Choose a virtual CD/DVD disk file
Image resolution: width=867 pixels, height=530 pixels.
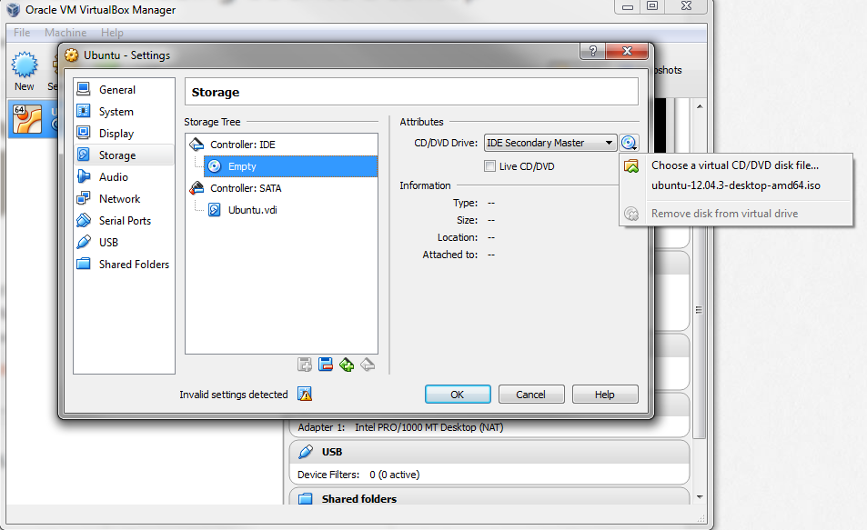[x=735, y=165]
